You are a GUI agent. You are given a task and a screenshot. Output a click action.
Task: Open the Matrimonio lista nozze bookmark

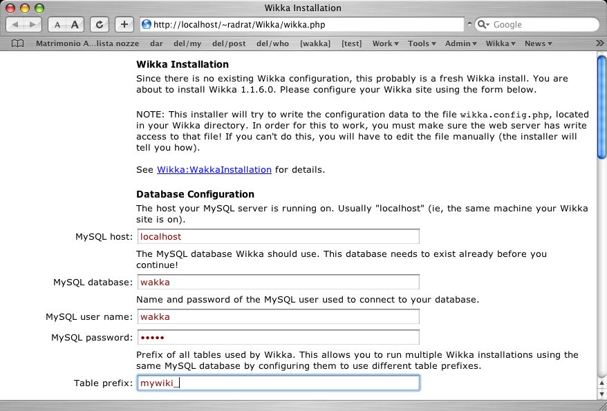(x=88, y=44)
